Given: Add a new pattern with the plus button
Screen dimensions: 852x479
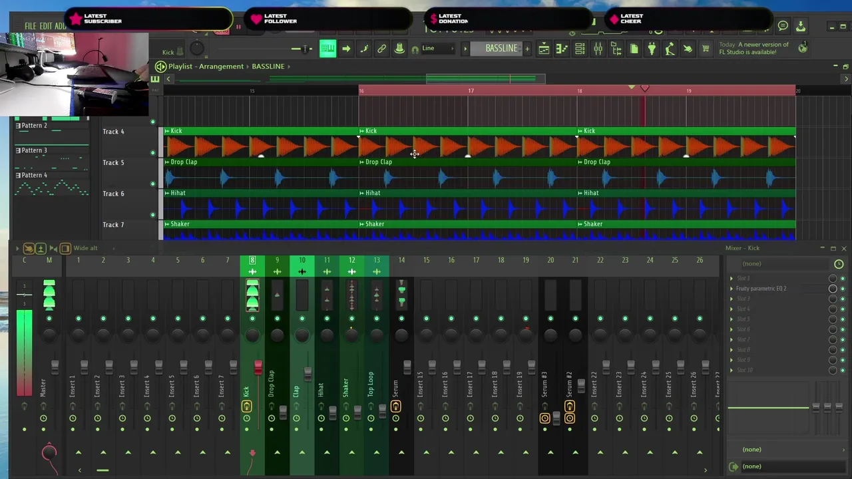Looking at the screenshot, I should tap(527, 49).
